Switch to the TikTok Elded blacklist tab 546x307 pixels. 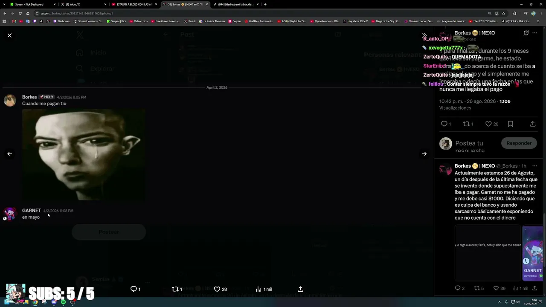tap(235, 4)
